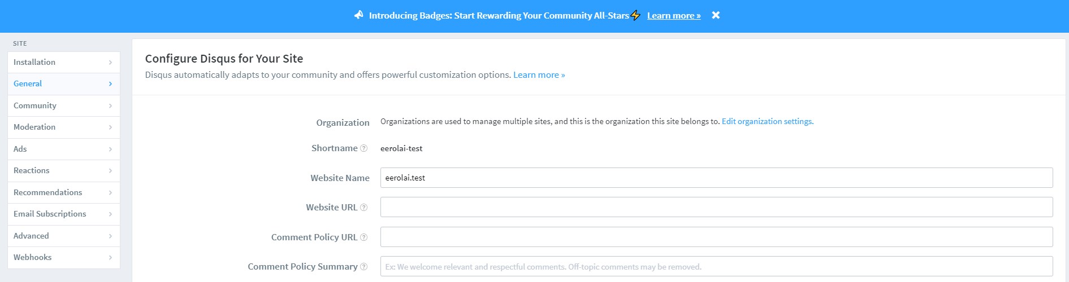1069x282 pixels.
Task: Click the chevron next to Reactions
Action: click(110, 171)
